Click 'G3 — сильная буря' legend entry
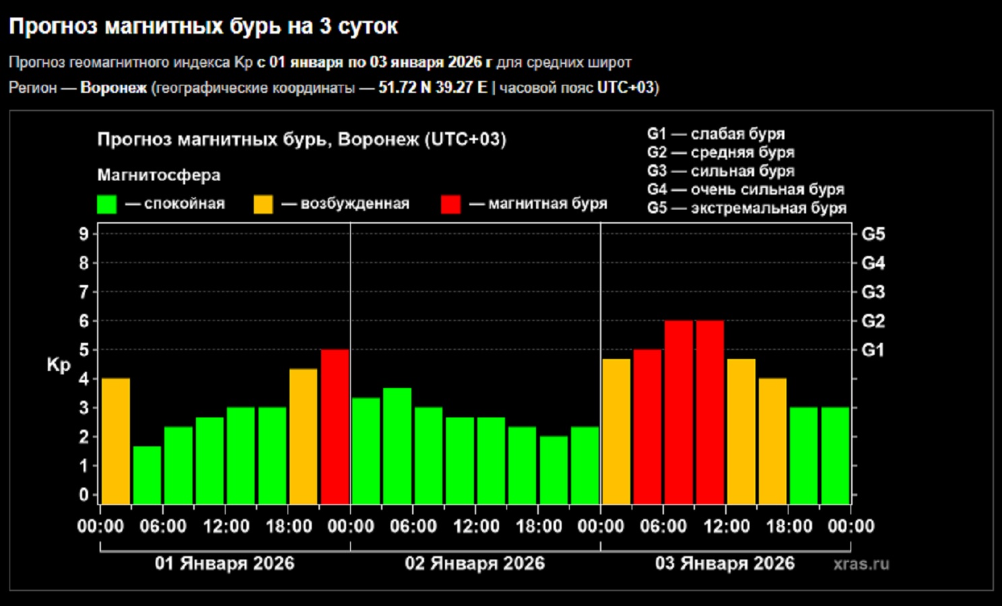 pyautogui.click(x=721, y=171)
